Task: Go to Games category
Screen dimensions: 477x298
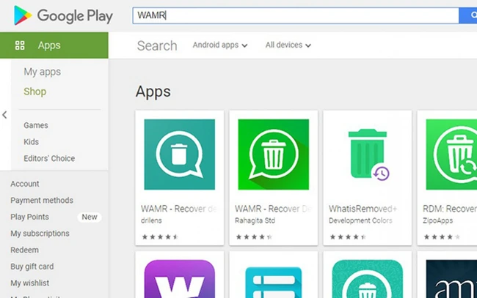Action: click(36, 125)
